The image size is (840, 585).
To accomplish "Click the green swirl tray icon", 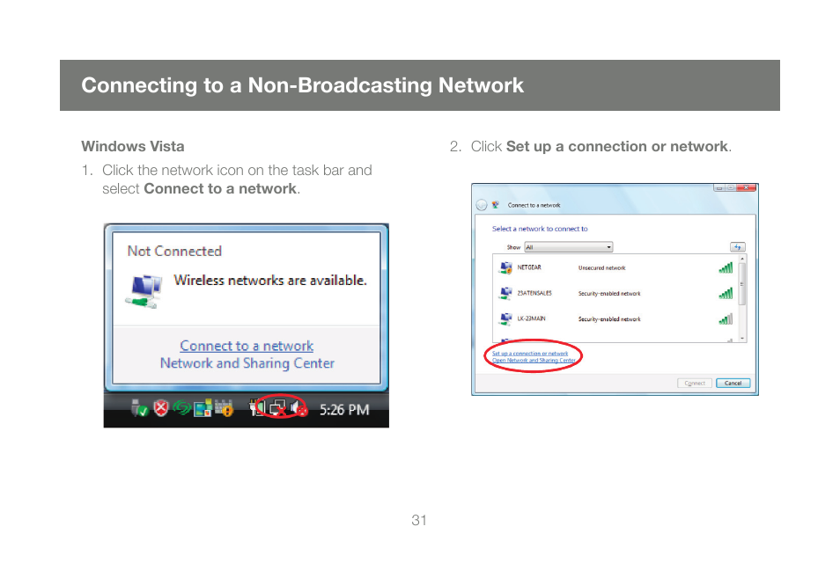I will click(x=181, y=409).
